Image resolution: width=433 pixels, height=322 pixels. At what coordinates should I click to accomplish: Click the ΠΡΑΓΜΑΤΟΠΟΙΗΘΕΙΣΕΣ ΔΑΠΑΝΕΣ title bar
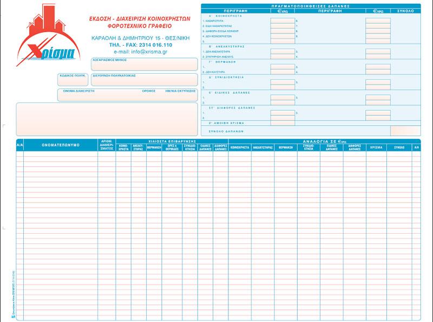tap(311, 6)
